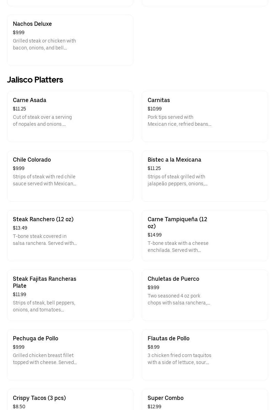Viewport: 280px width, 410px height.
Task: Click the $13.49 Steak Ranchero price
Action: [20, 228]
